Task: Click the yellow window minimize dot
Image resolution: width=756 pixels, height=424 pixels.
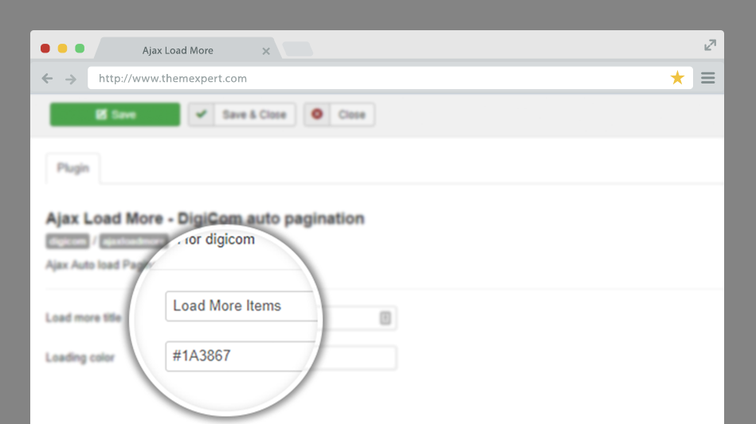Action: [x=63, y=48]
